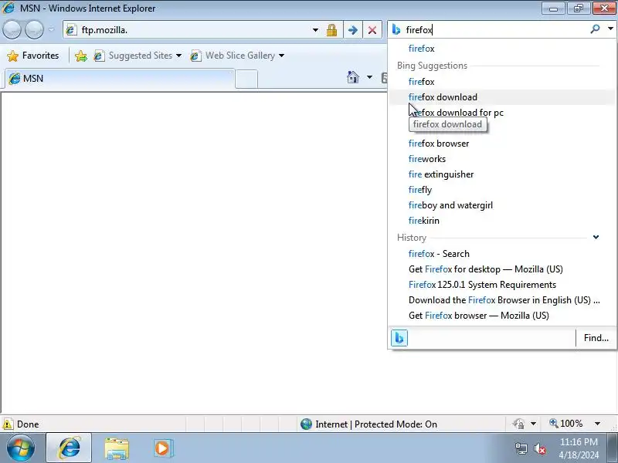Click the warning icon in status bar
The image size is (618, 463).
point(7,424)
